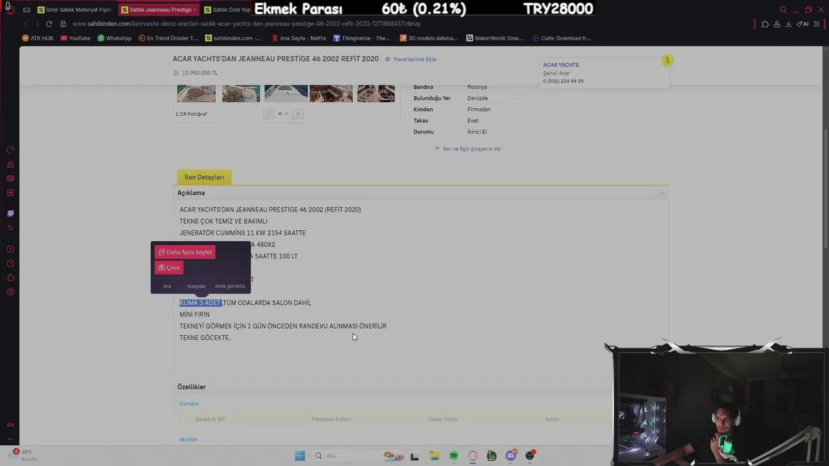Open the Ana Sayfa - Netflix bookmark

click(x=299, y=38)
